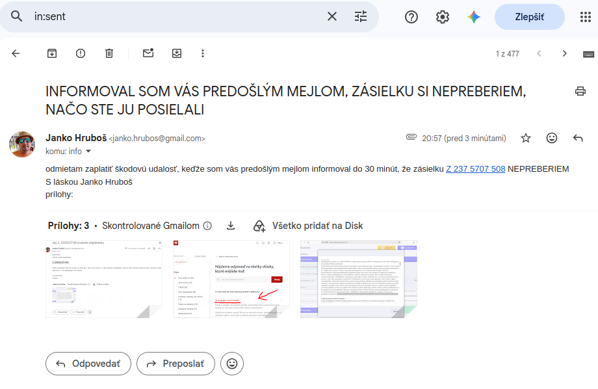
Task: Open search filter options icon
Action: 360,16
